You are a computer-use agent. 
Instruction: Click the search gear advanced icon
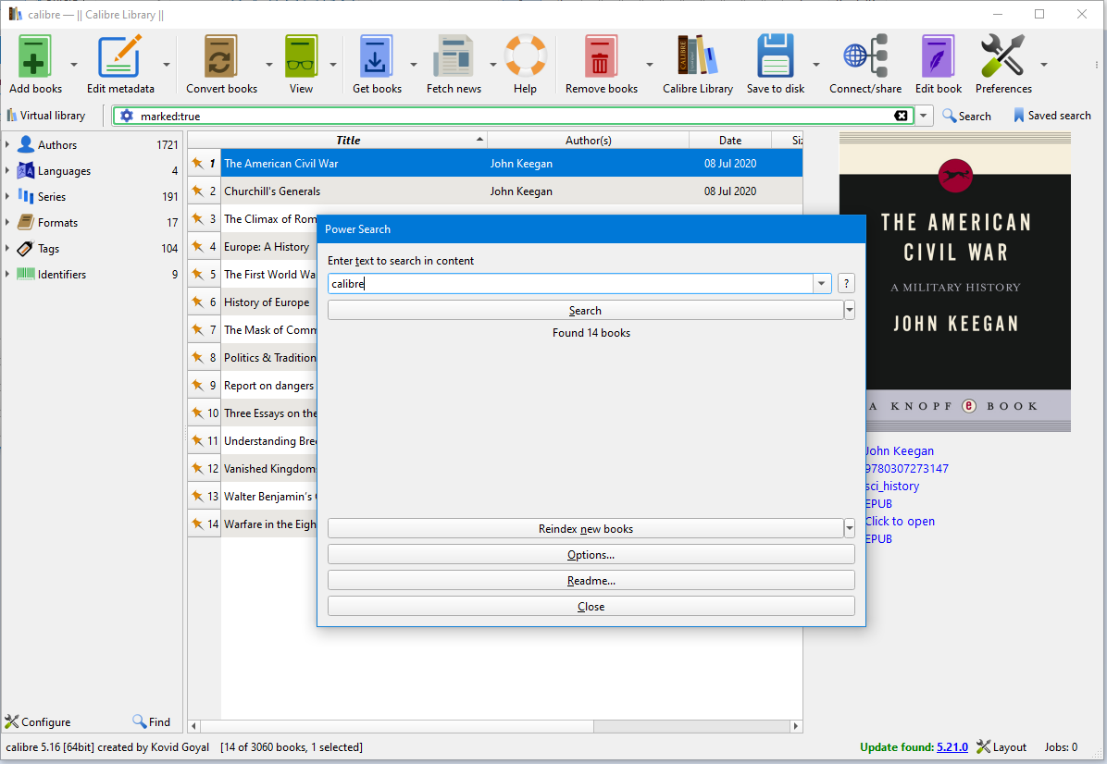pyautogui.click(x=127, y=116)
